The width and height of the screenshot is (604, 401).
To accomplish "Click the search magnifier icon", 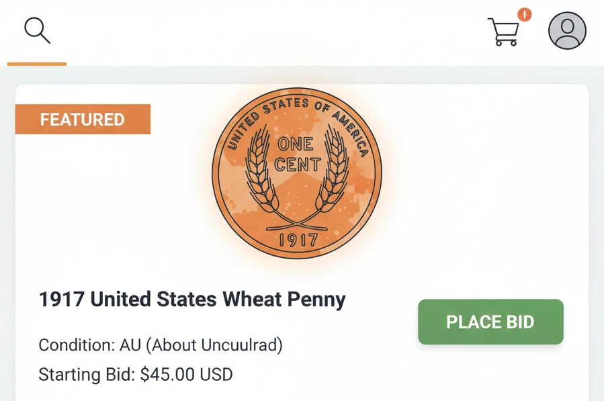I will (x=36, y=30).
